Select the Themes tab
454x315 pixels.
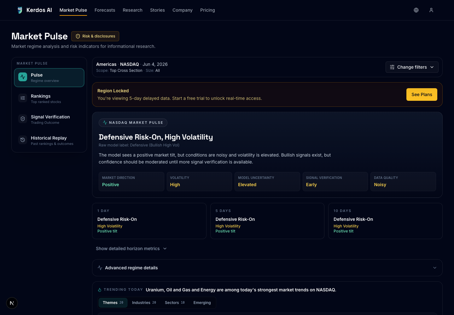113,303
